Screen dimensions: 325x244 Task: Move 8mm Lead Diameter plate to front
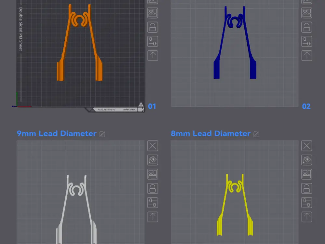coord(306,217)
